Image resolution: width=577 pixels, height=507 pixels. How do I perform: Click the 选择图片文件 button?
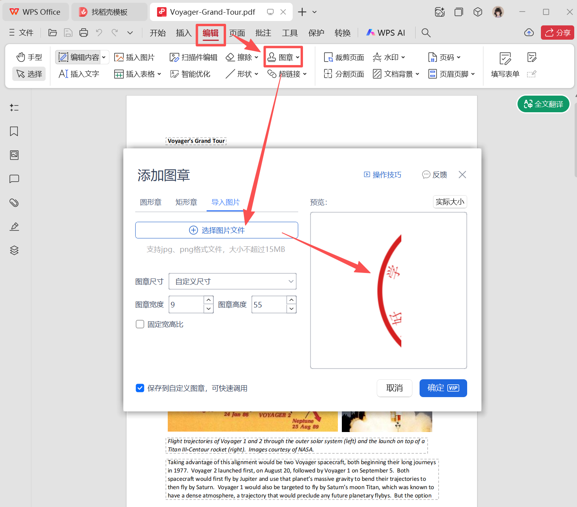(217, 230)
